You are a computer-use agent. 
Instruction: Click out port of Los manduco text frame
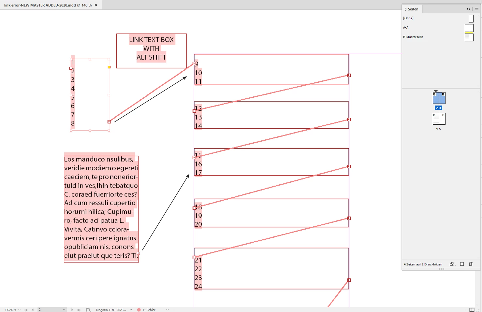pos(139,253)
